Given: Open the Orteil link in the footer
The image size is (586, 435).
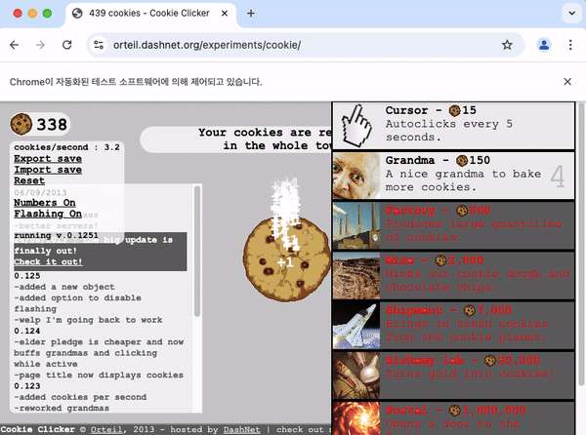Looking at the screenshot, I should pos(106,429).
